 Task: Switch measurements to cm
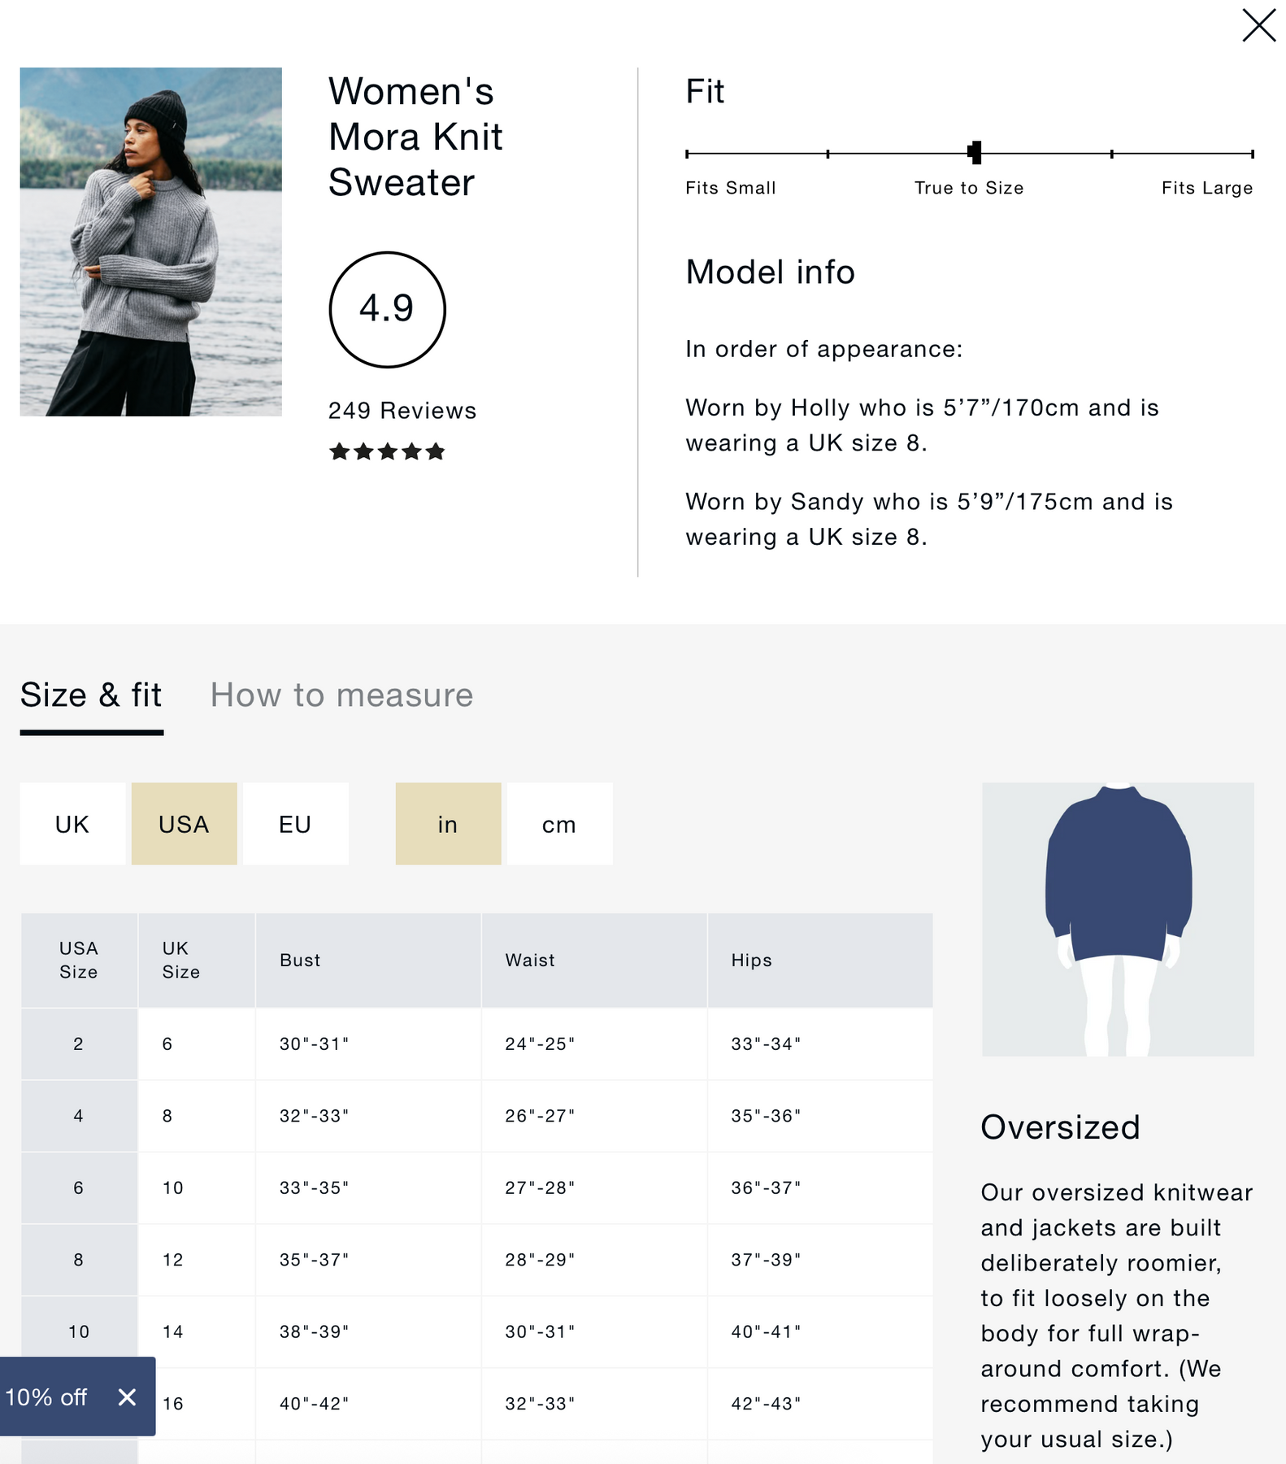(559, 824)
